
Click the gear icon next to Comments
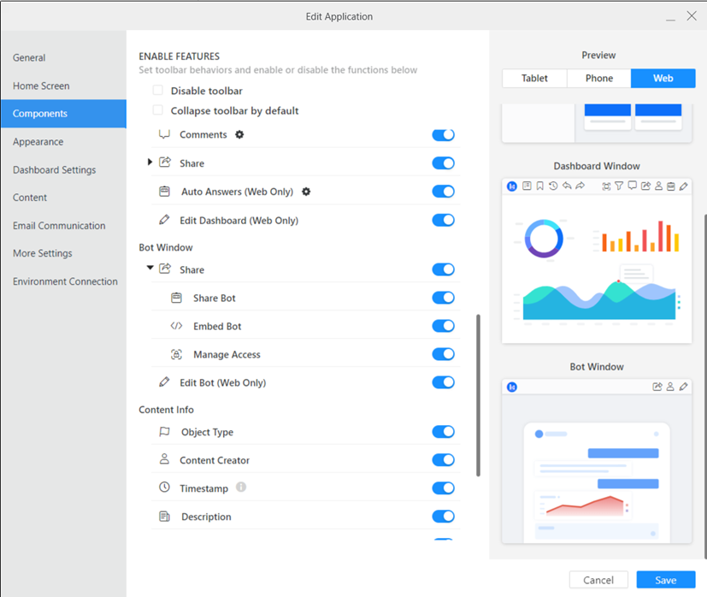[239, 135]
